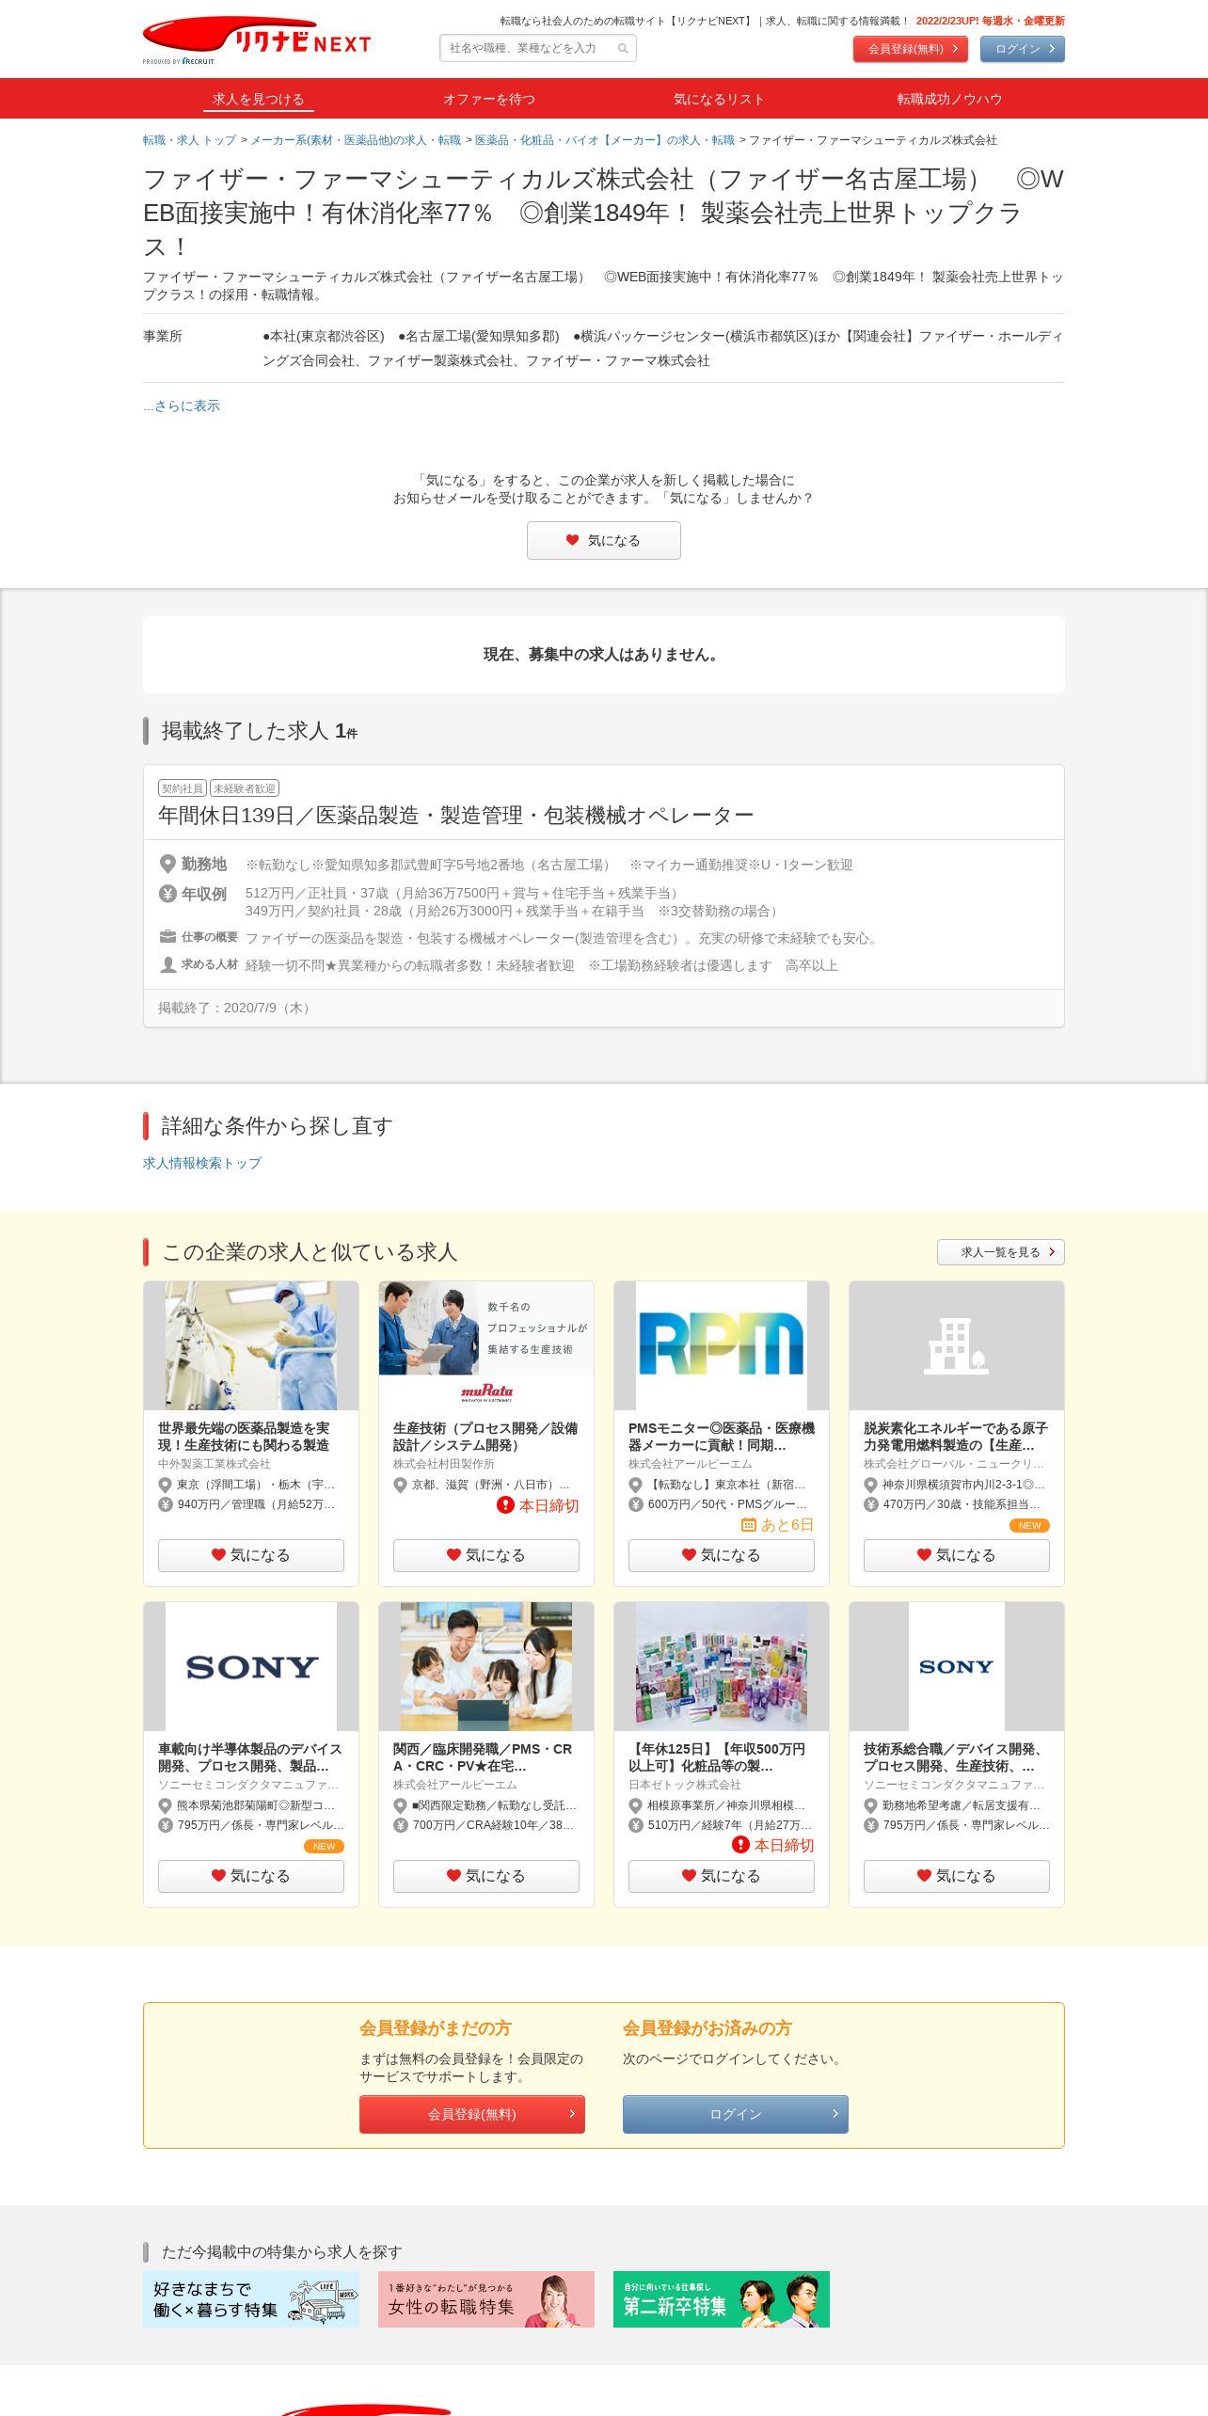Click the bottom blue ログイン button

[x=736, y=2114]
